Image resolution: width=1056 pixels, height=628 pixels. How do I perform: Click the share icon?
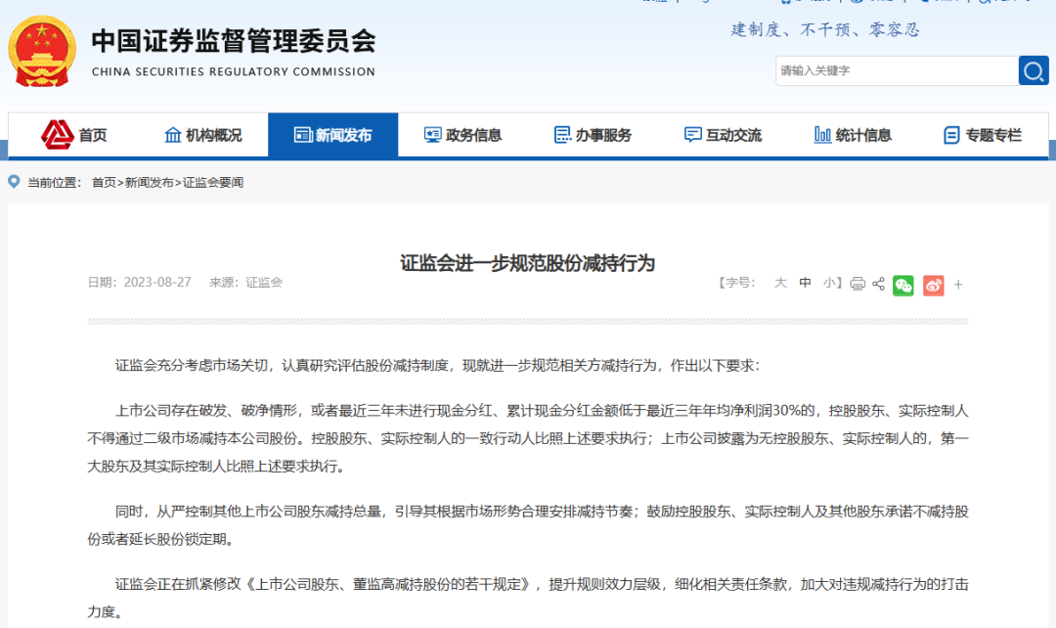pyautogui.click(x=878, y=284)
